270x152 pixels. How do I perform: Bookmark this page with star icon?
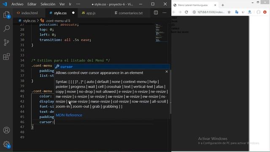229,12
